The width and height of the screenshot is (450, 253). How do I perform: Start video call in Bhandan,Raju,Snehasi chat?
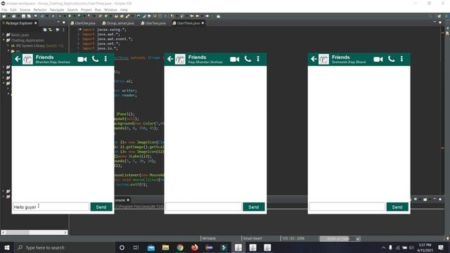tap(82, 59)
